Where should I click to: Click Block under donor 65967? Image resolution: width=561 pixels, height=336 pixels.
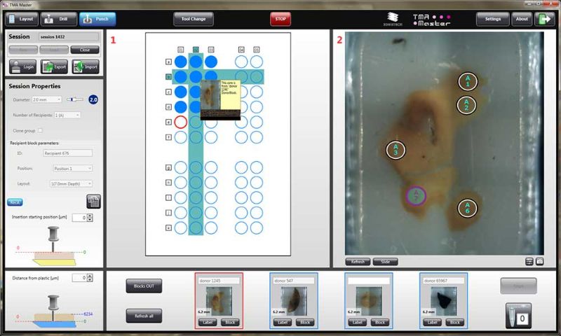coord(454,322)
